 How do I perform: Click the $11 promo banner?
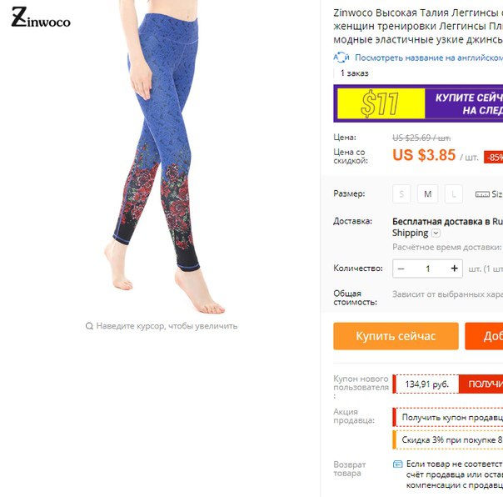[418, 103]
